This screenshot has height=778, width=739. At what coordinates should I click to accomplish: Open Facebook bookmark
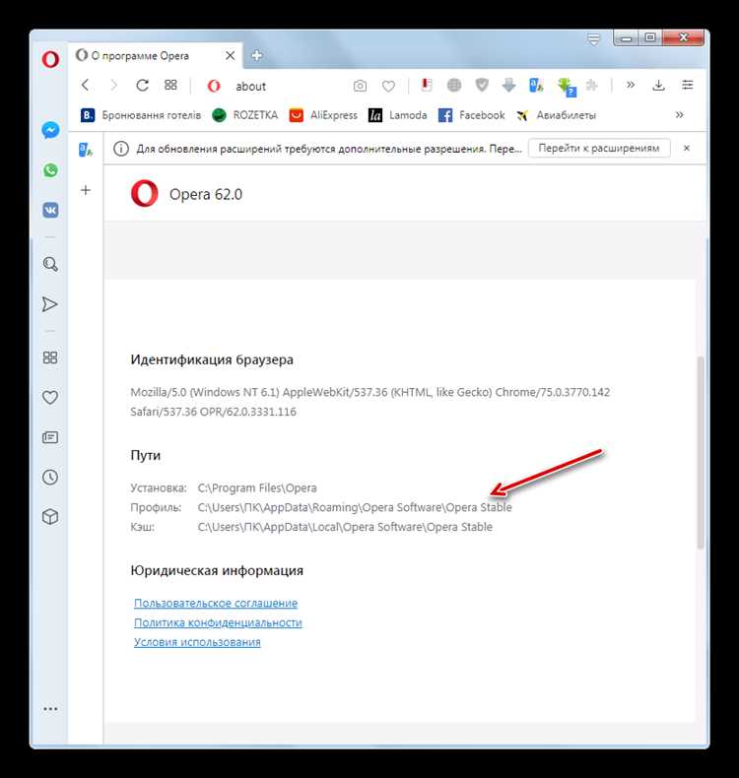pyautogui.click(x=472, y=115)
